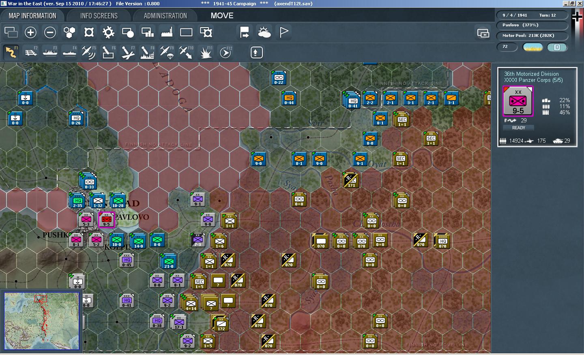584x355 pixels.
Task: Select the 10-28 counter near Leningrad
Action: click(x=118, y=201)
